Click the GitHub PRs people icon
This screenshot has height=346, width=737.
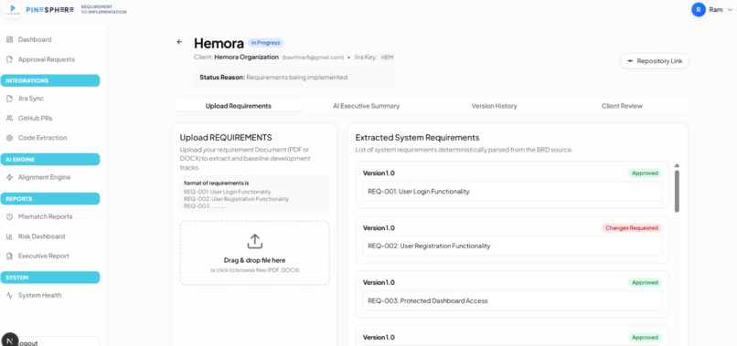coord(9,119)
